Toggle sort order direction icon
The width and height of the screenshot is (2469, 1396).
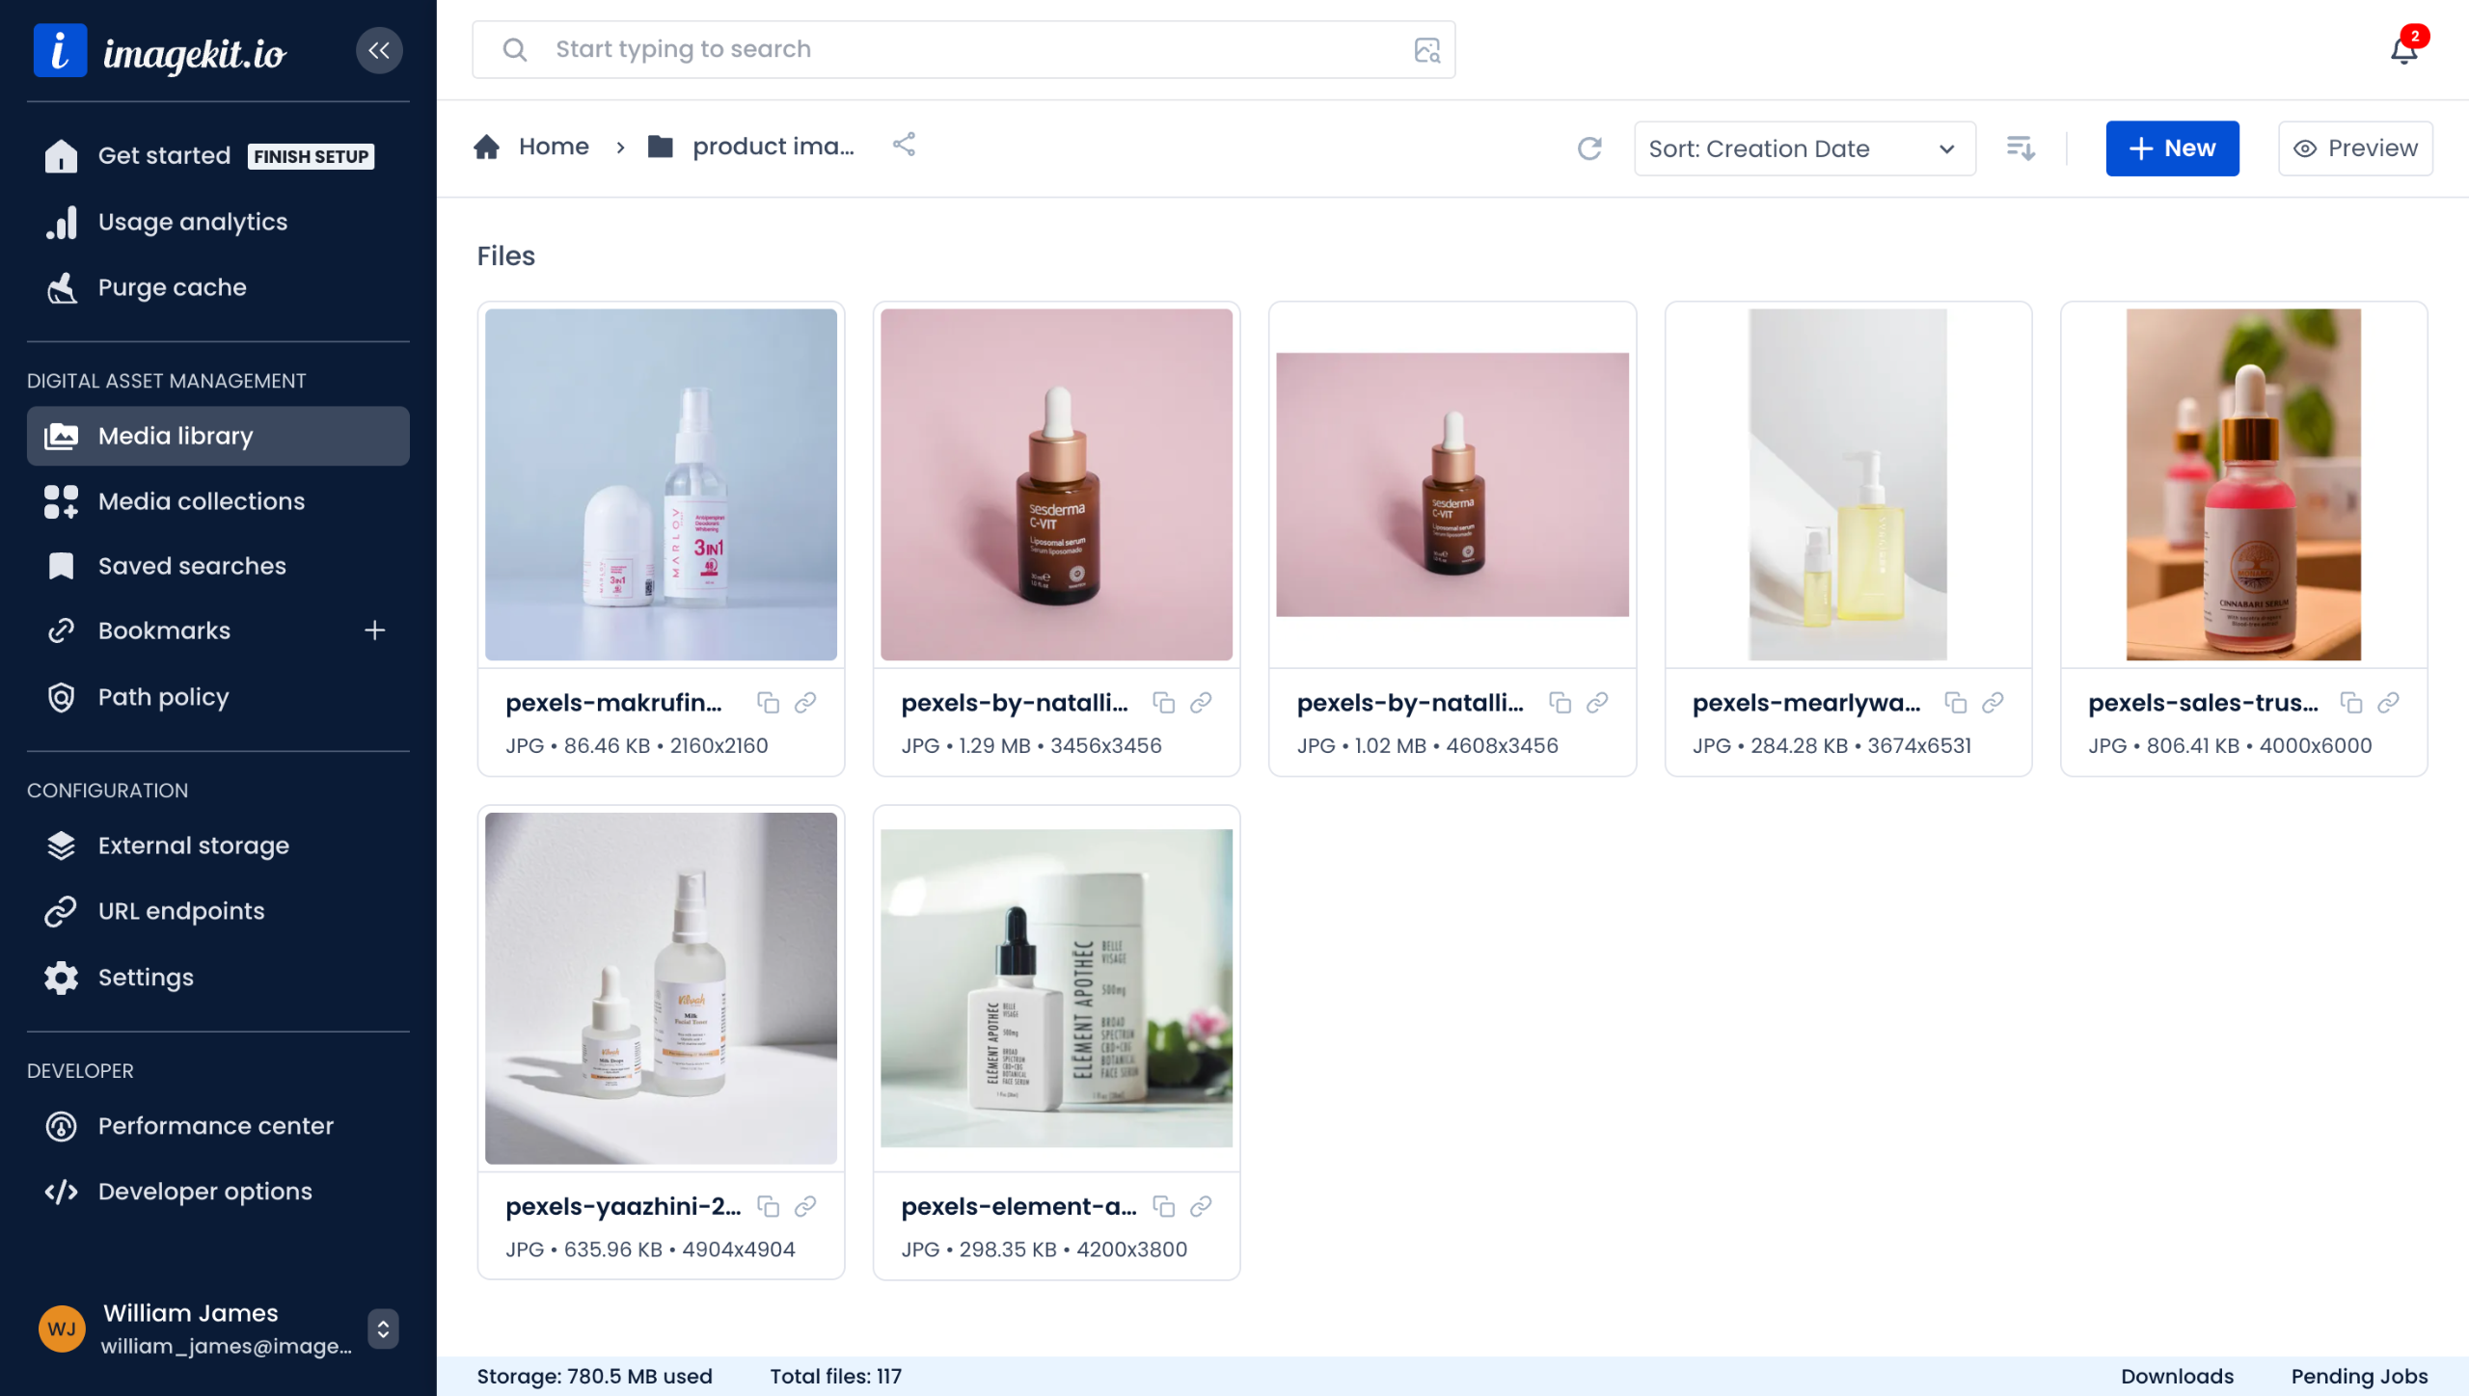(x=2021, y=148)
